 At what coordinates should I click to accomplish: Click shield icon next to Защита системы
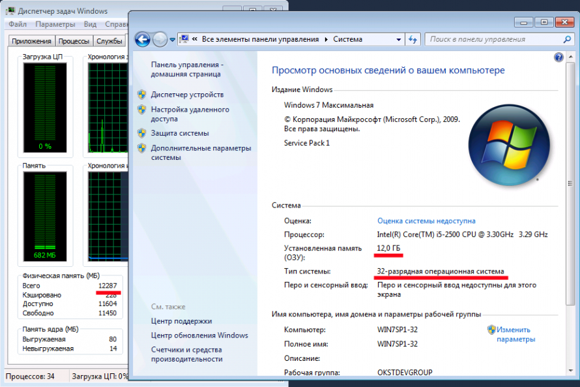[141, 133]
